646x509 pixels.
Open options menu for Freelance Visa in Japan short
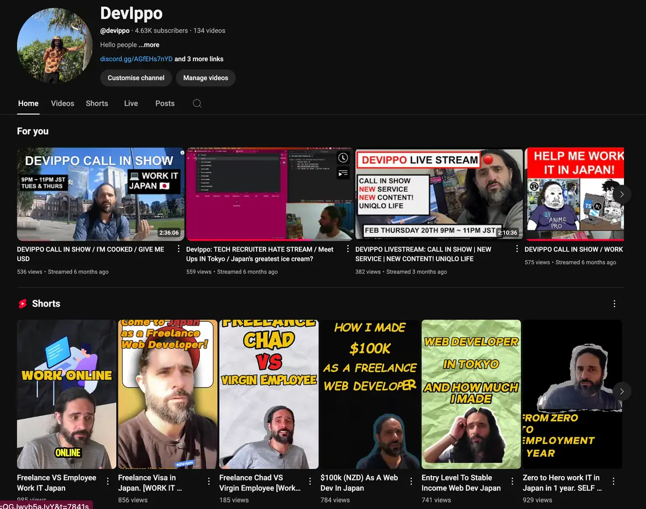click(x=209, y=481)
